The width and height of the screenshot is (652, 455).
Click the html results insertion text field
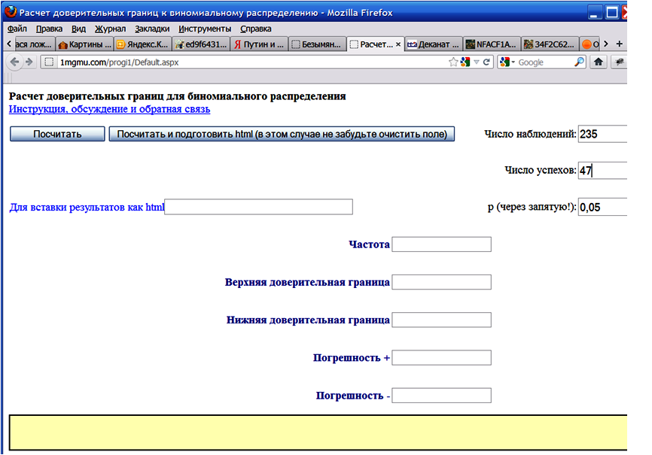[259, 207]
